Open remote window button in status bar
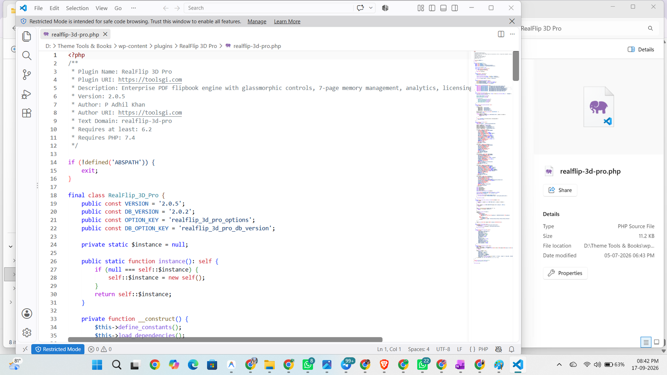Image resolution: width=667 pixels, height=375 pixels. click(x=25, y=349)
